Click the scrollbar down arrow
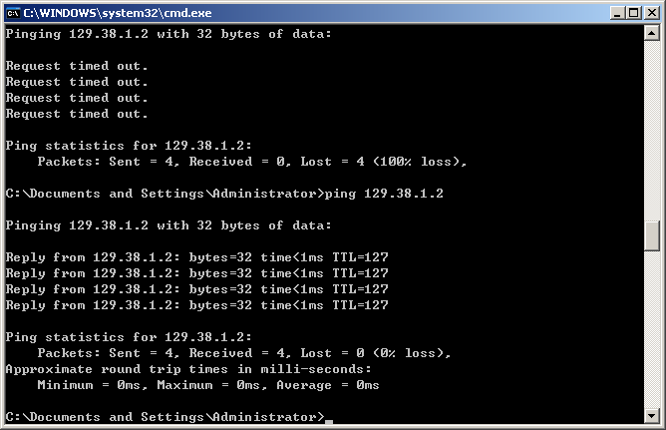This screenshot has height=430, width=666. point(652,416)
